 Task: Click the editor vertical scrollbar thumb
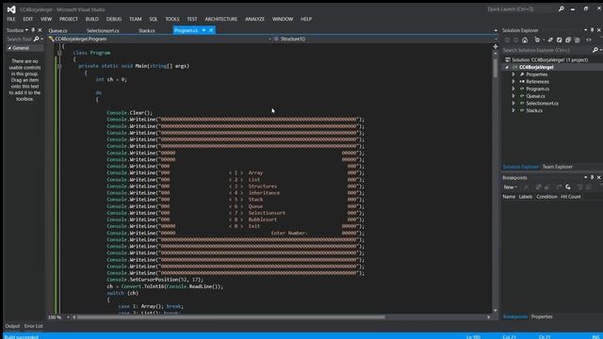point(496,69)
